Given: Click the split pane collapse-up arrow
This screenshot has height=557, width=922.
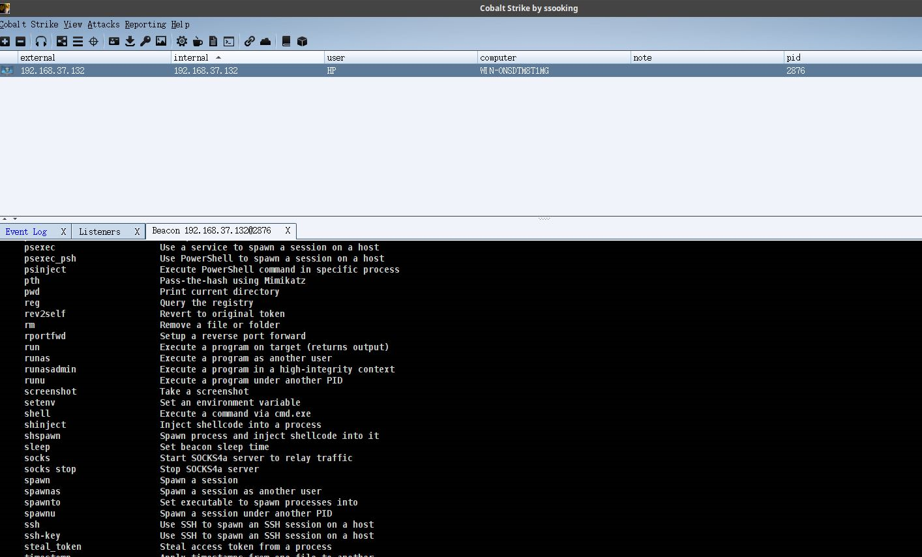Looking at the screenshot, I should click(x=5, y=218).
